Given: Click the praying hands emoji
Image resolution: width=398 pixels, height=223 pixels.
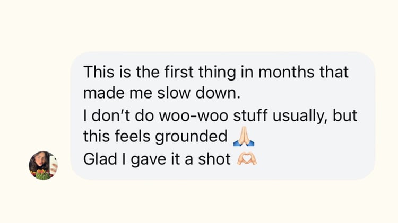Looking at the screenshot, I should [244, 137].
